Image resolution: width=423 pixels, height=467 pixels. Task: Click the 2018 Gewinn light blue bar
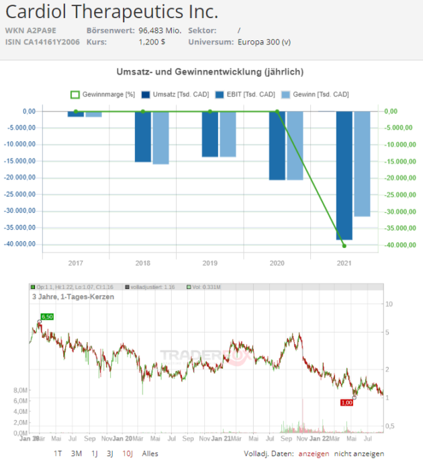pos(160,138)
